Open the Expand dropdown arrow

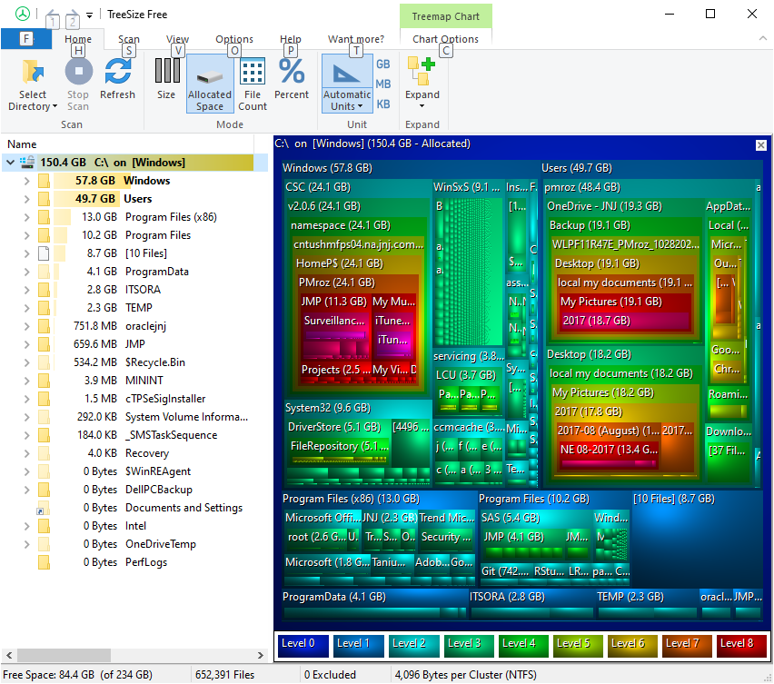click(422, 106)
